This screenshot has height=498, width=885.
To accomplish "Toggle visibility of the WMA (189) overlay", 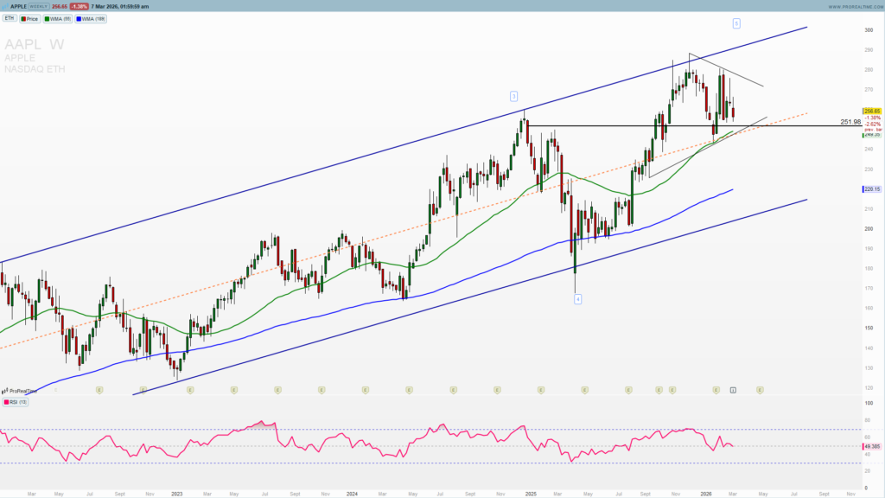I will coord(80,18).
